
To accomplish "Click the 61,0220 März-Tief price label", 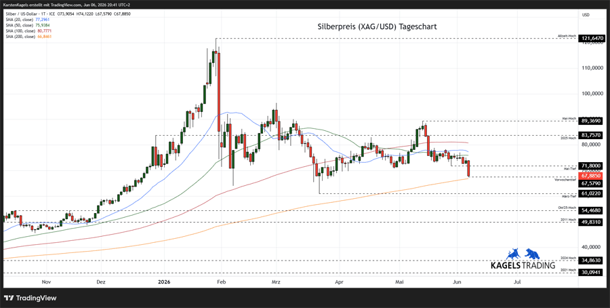I will click(592, 193).
